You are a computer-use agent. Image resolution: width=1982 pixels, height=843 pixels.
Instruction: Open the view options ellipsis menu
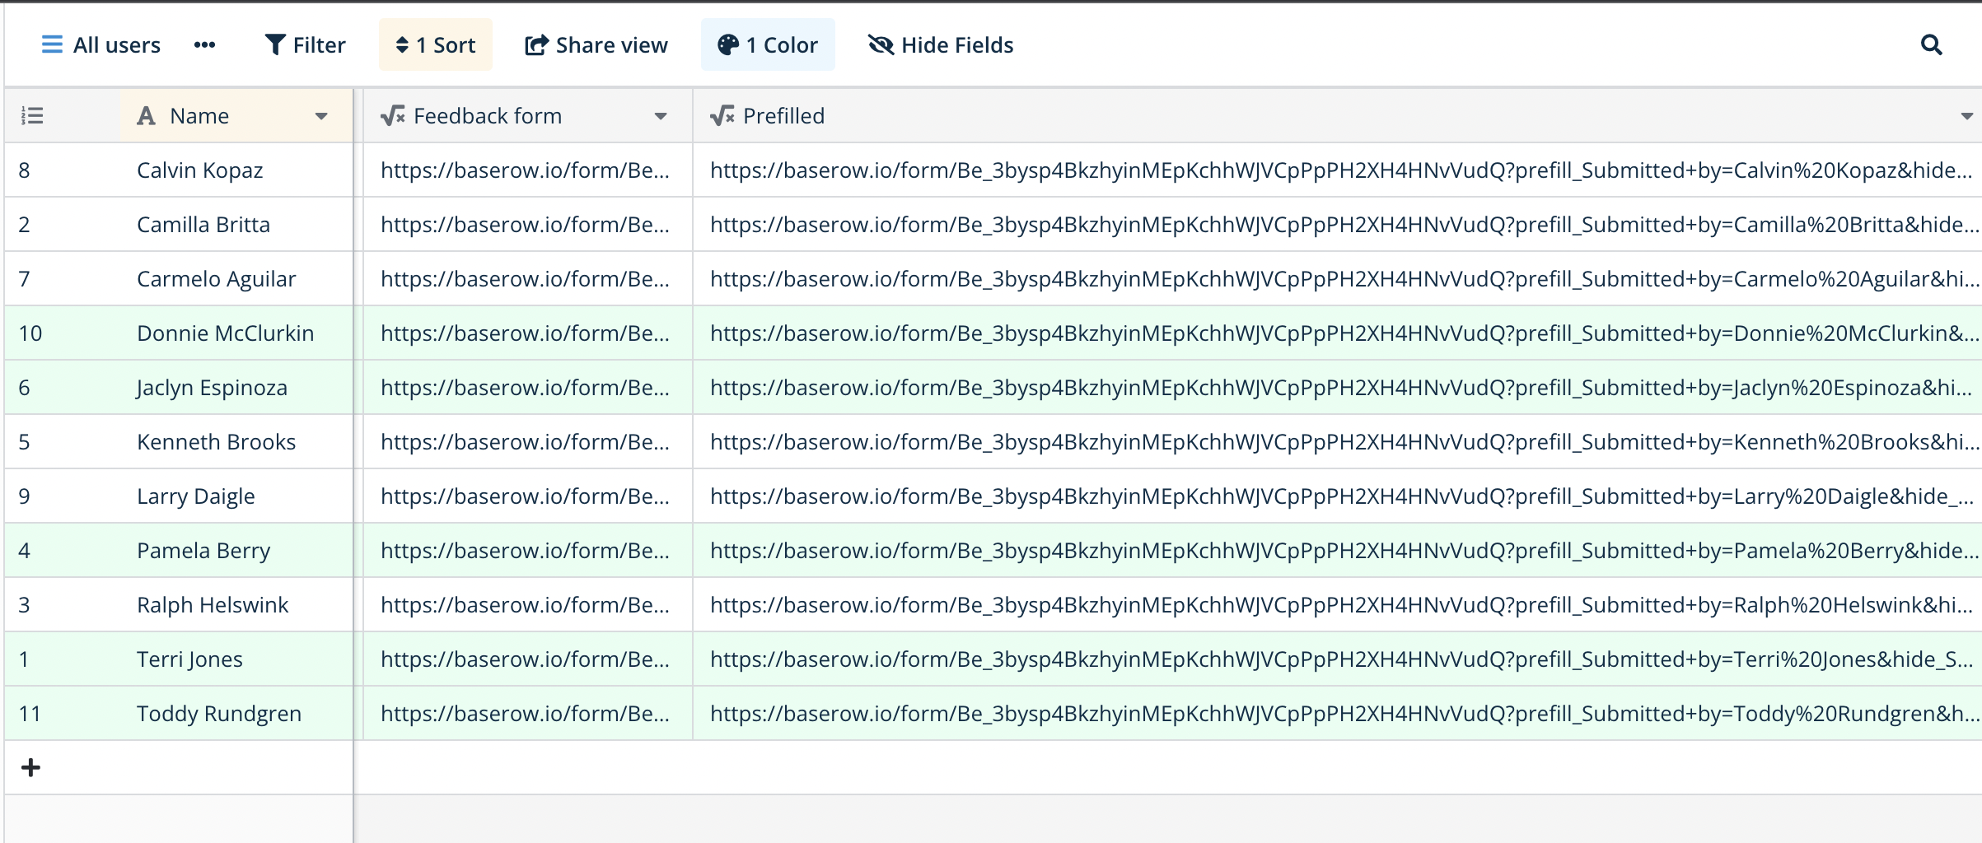tap(204, 44)
